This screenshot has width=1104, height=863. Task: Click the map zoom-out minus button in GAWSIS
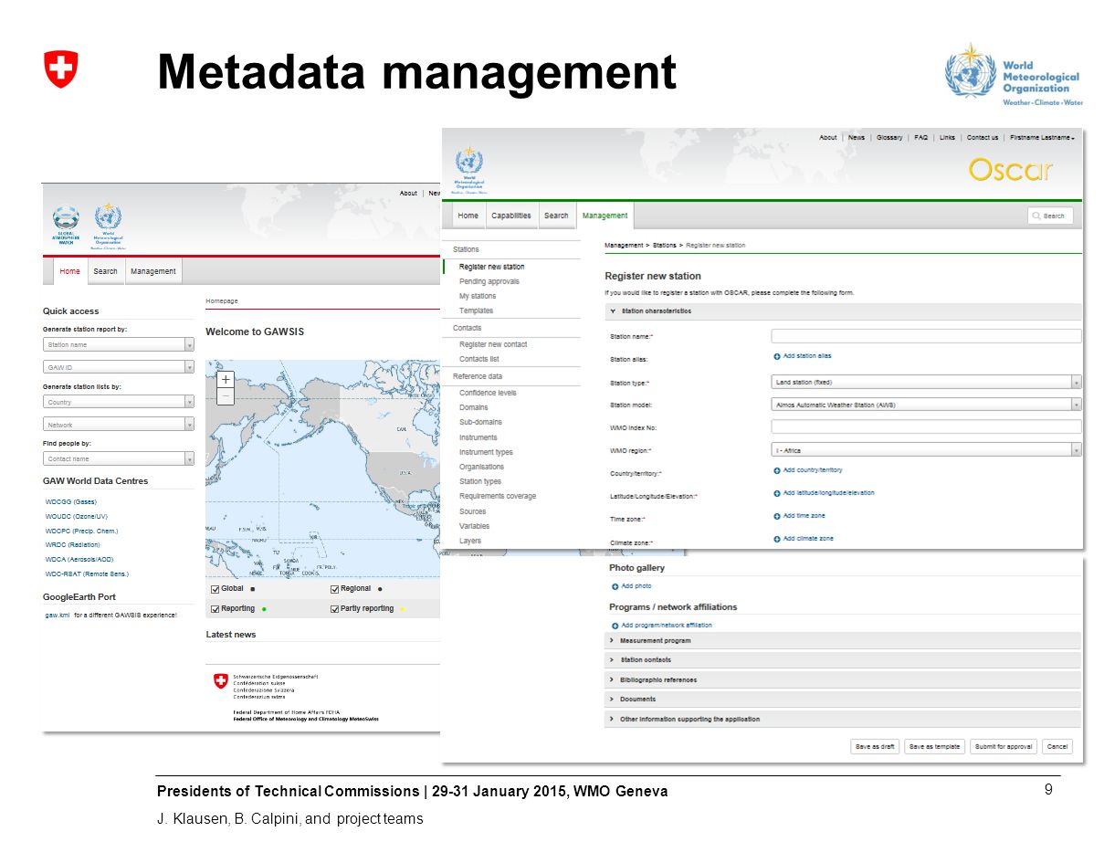(x=226, y=396)
